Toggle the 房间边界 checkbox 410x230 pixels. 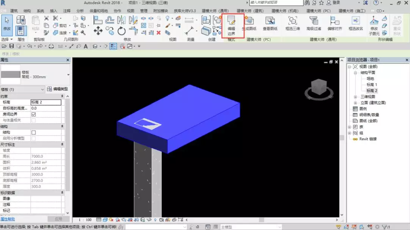pyautogui.click(x=33, y=114)
